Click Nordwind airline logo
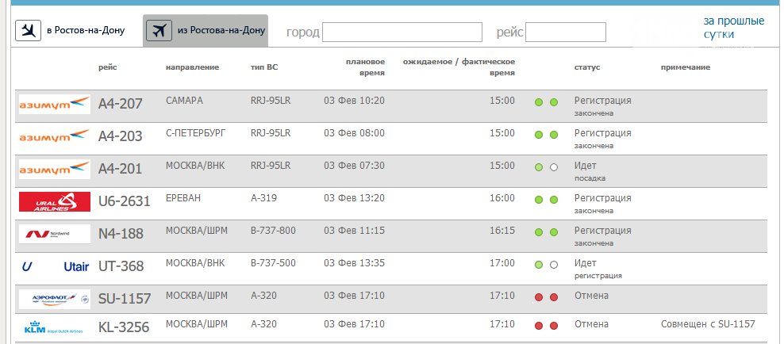 (55, 234)
